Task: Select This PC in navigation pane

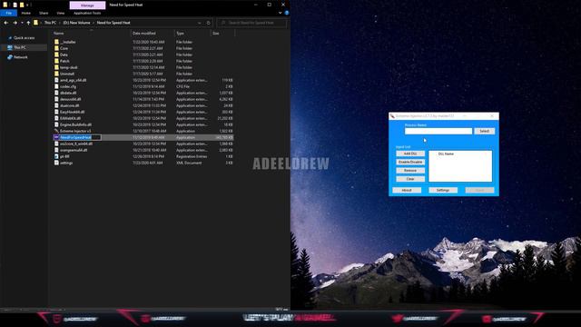Action: (20, 47)
